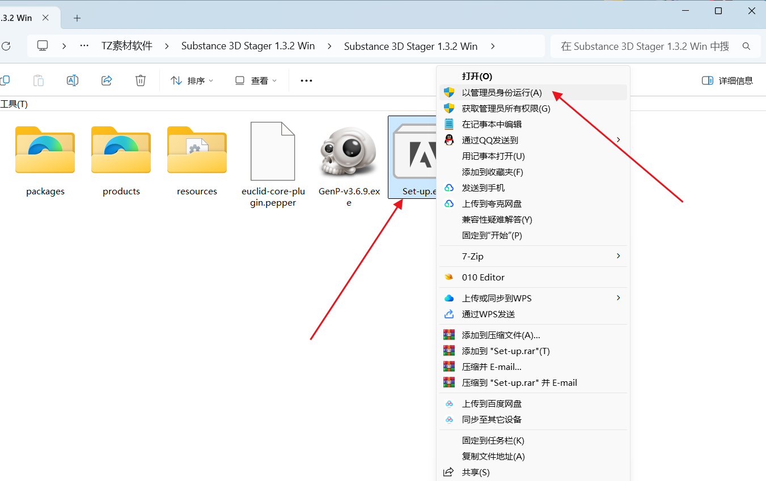766x481 pixels.
Task: Select the products folder
Action: [121, 160]
